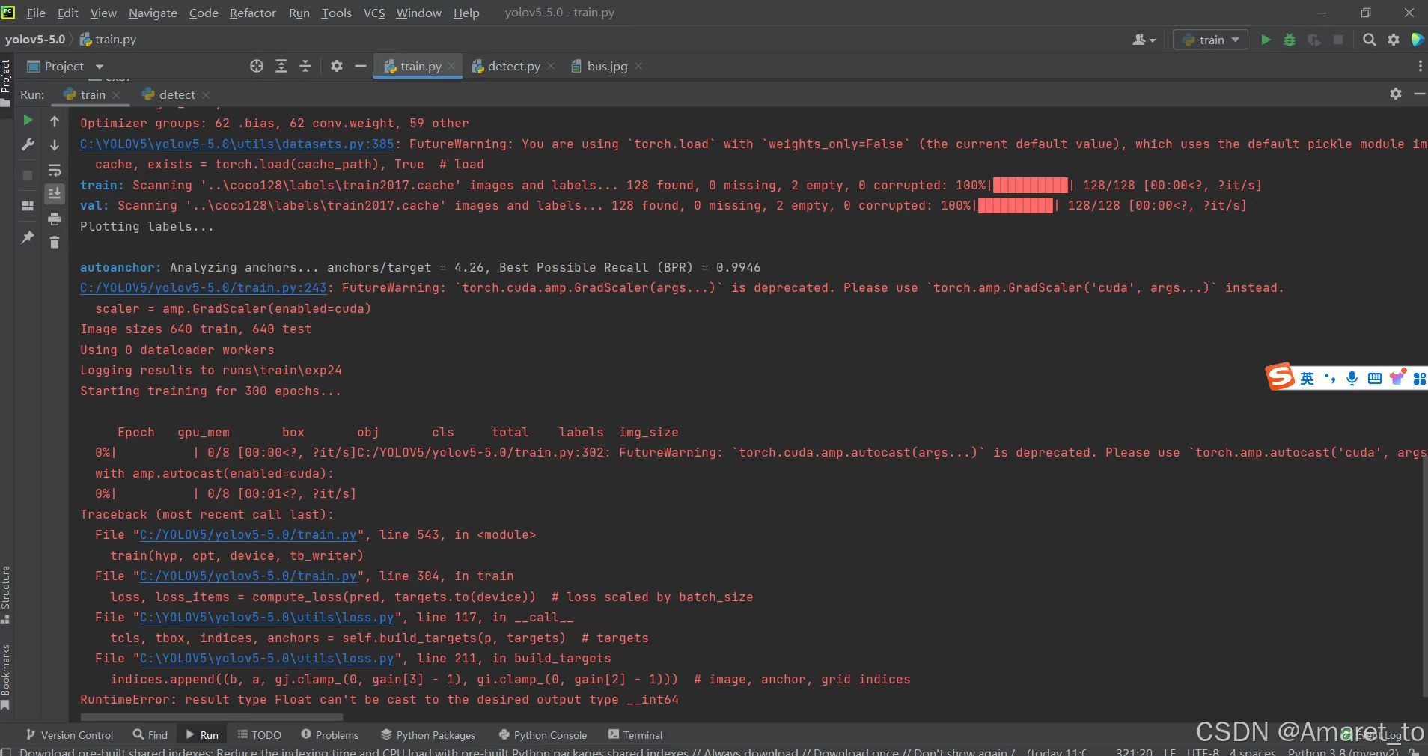
Task: Click the Select Opened File target icon
Action: (x=257, y=66)
